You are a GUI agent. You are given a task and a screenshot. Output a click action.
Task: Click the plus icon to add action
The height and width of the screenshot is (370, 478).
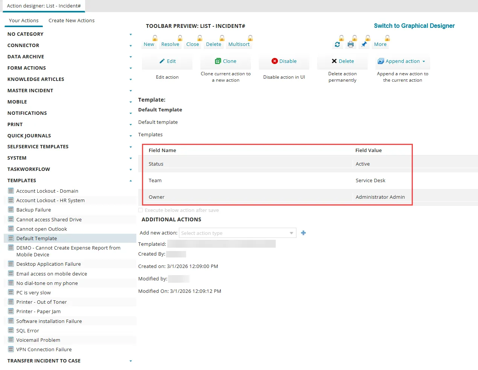[303, 233]
